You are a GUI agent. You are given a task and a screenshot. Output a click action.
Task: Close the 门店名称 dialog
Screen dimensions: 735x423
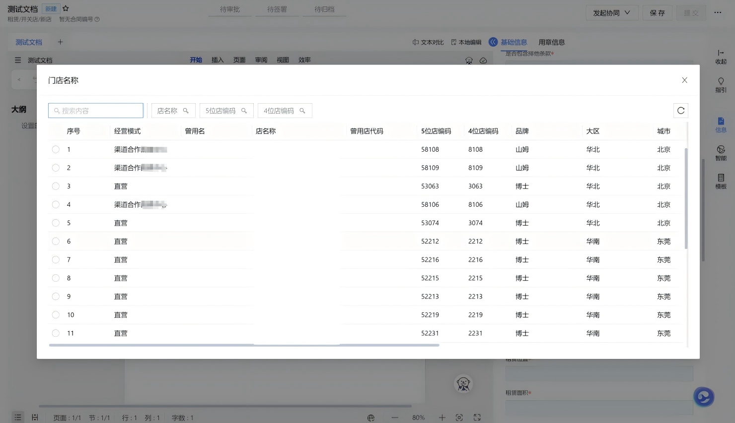point(684,80)
